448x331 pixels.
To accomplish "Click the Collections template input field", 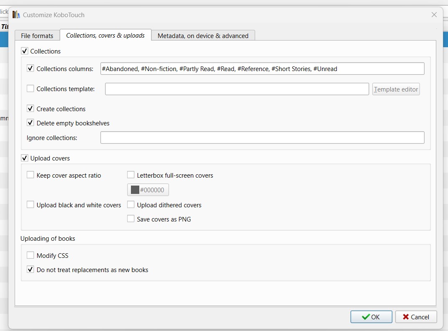I will pos(237,89).
